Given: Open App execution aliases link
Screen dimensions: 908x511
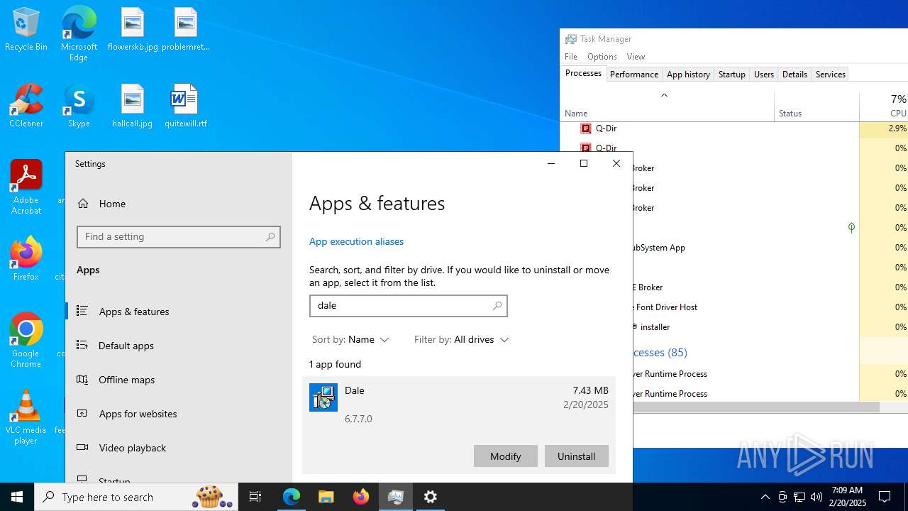Looking at the screenshot, I should 356,241.
